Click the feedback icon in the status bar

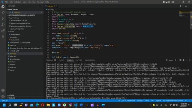click(186, 101)
